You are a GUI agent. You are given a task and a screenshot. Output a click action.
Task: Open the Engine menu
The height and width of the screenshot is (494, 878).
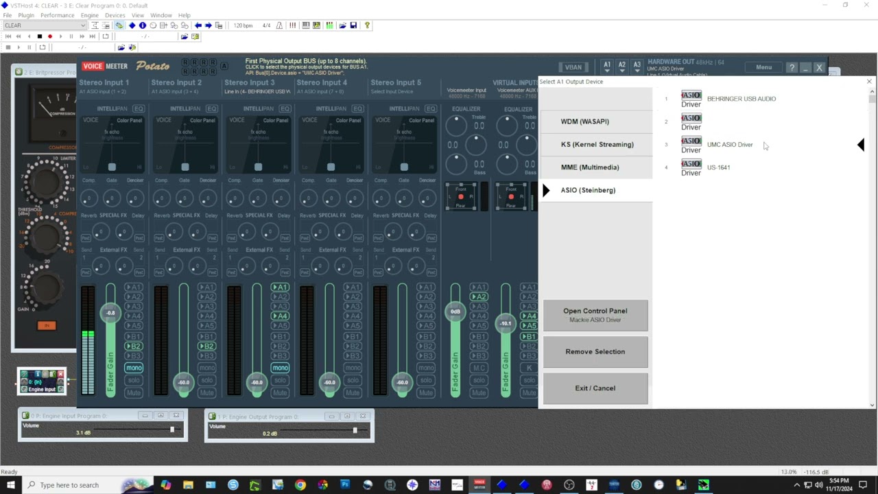coord(90,15)
